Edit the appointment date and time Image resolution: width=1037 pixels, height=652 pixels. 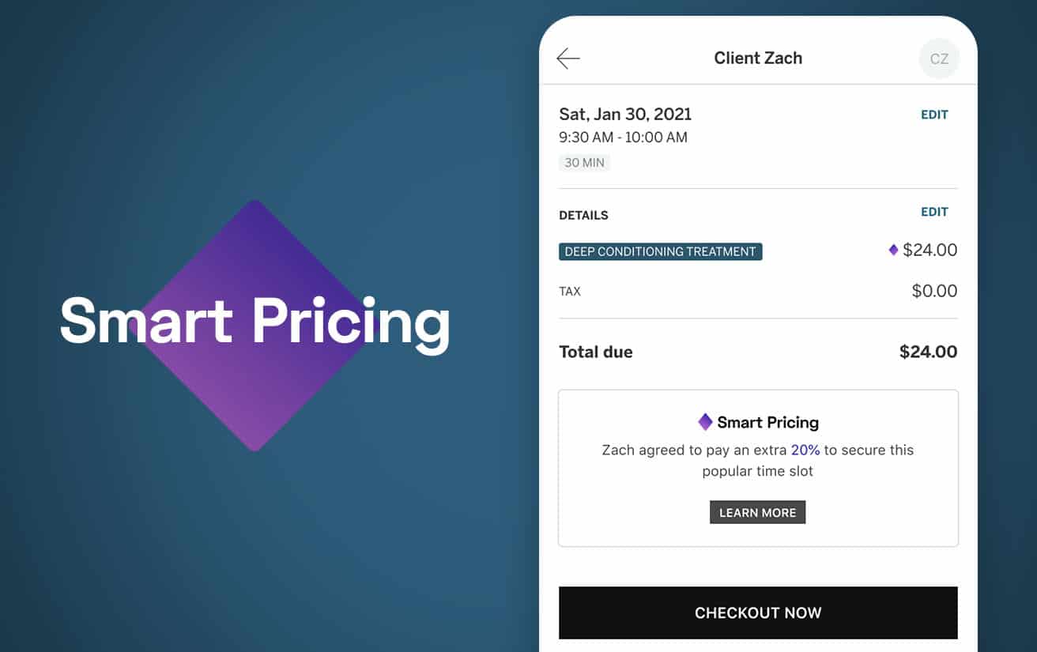(x=933, y=115)
